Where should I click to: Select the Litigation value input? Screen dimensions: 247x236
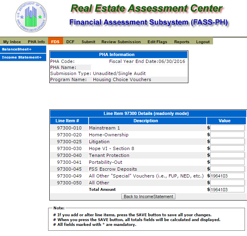coord(227,142)
